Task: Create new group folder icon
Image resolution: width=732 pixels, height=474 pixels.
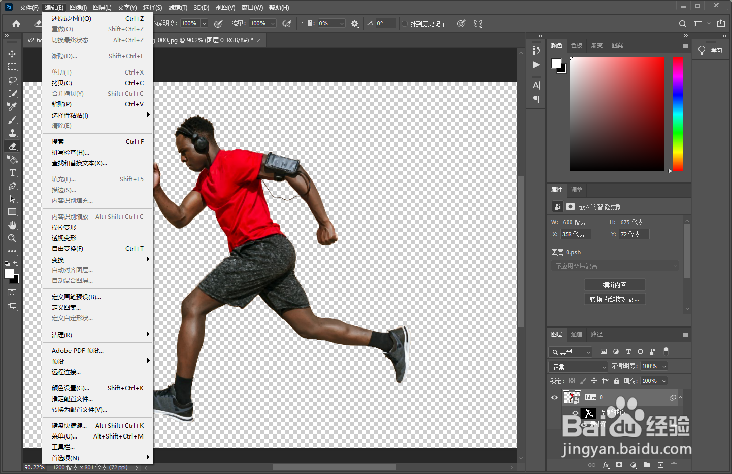Action: [x=647, y=465]
